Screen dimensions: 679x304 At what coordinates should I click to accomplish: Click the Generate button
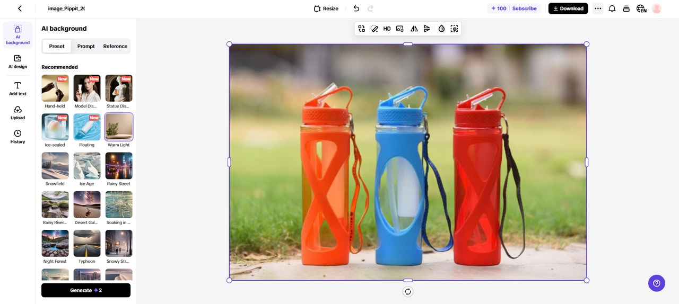coord(86,290)
